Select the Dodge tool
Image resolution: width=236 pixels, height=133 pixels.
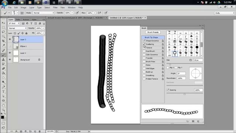(3, 82)
